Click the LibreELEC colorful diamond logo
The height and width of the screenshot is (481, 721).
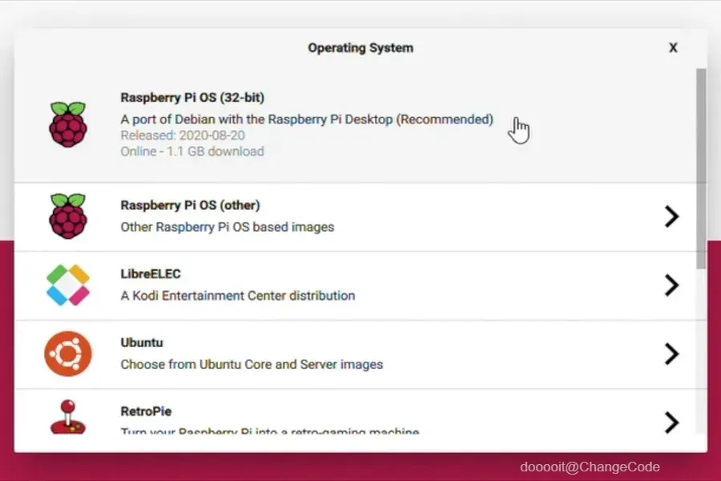coord(68,285)
